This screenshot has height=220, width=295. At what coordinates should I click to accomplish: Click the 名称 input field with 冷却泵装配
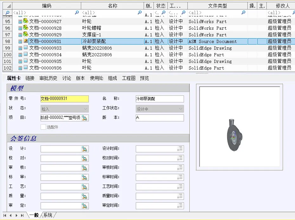(x=160, y=99)
